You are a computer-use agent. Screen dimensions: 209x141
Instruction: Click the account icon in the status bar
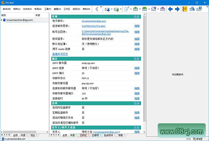point(3,139)
